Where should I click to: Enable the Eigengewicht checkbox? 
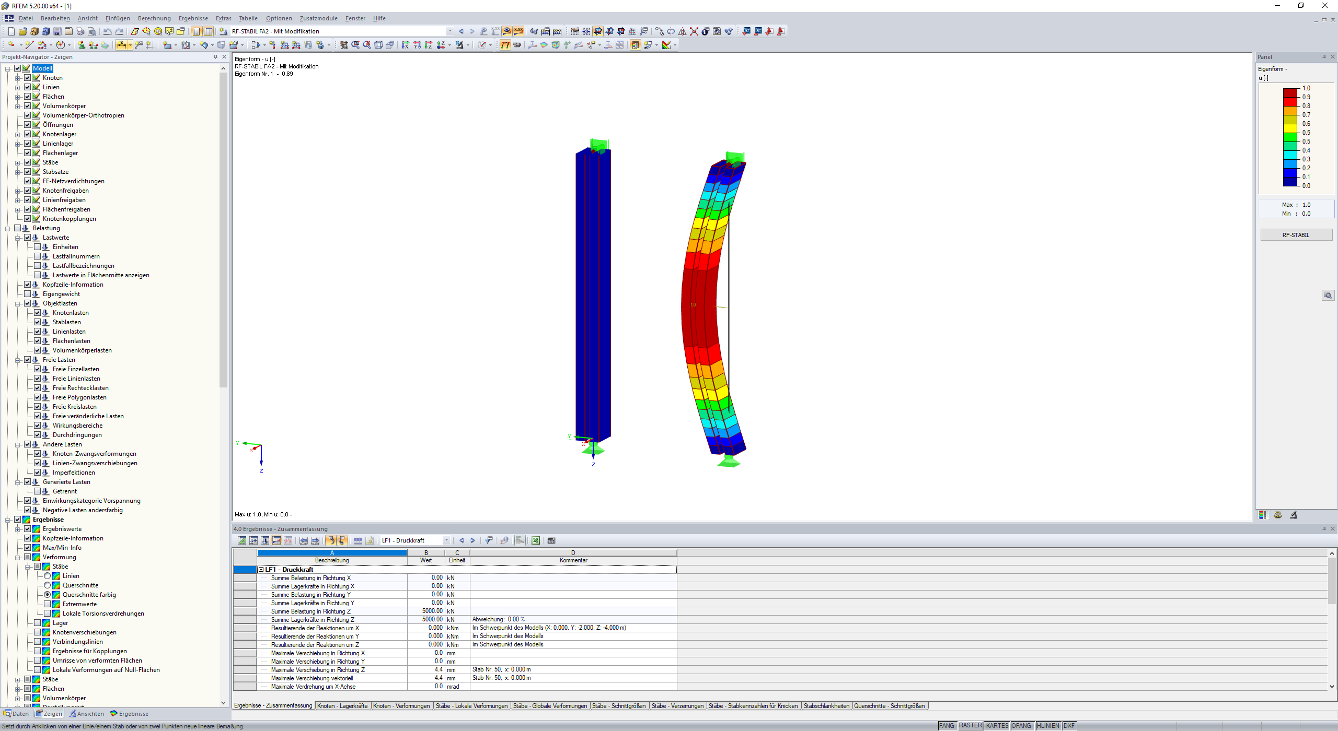click(x=28, y=294)
